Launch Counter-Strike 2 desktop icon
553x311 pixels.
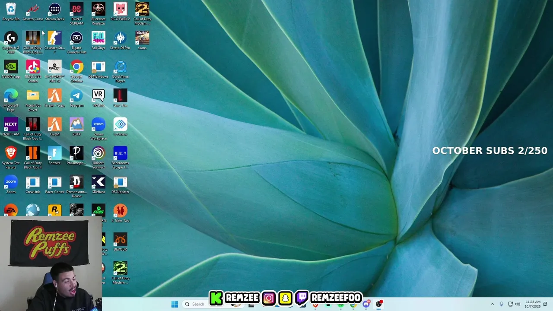click(x=54, y=43)
